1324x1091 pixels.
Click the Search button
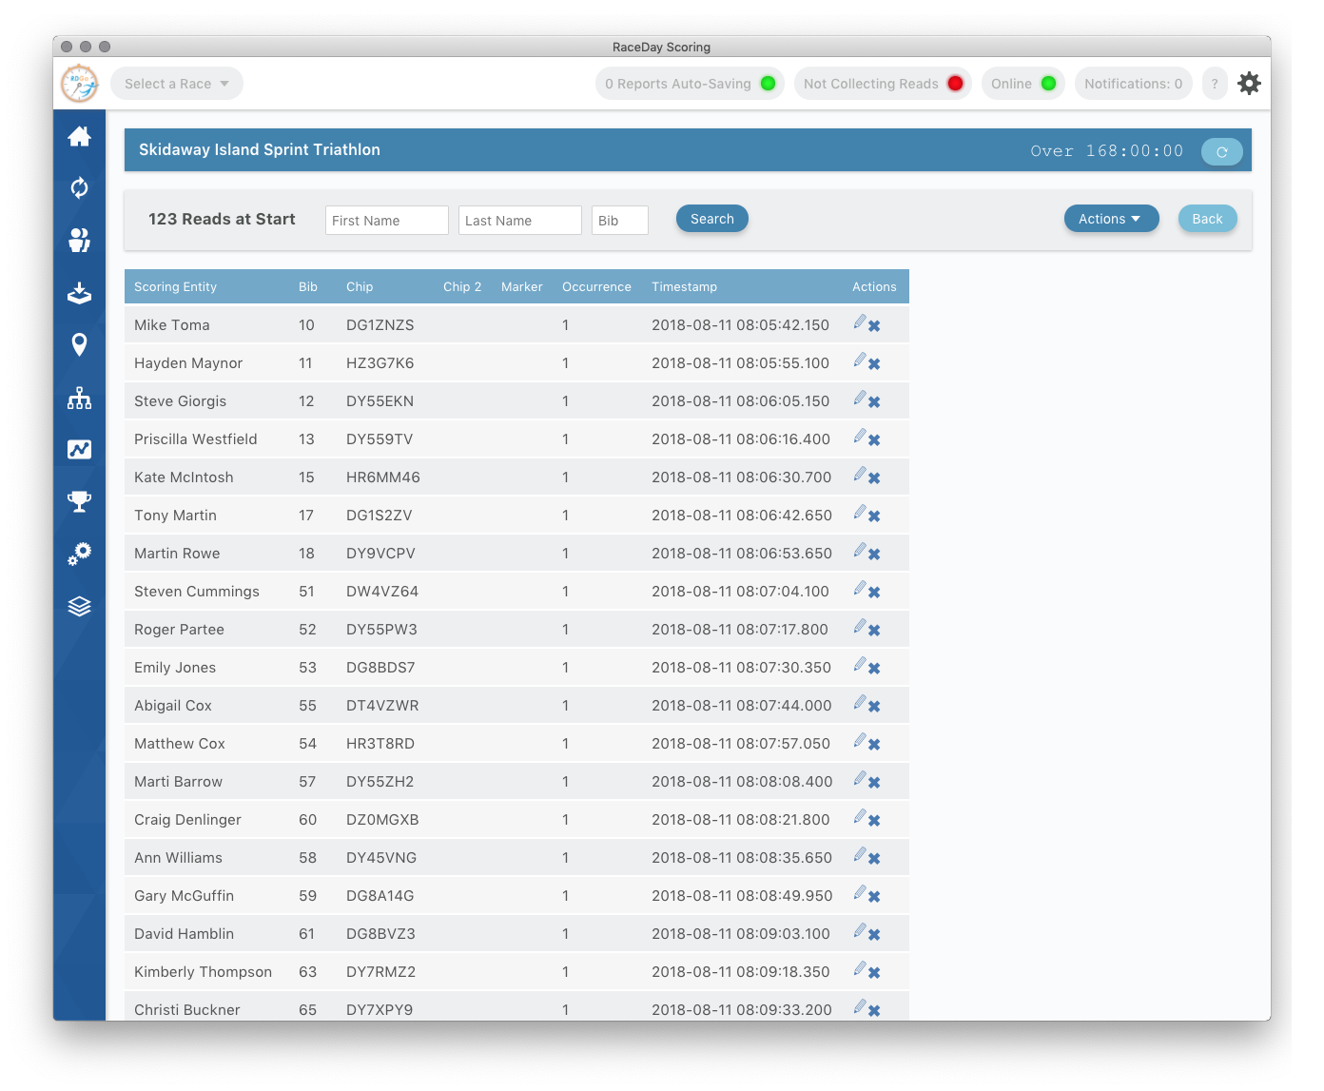tap(712, 219)
